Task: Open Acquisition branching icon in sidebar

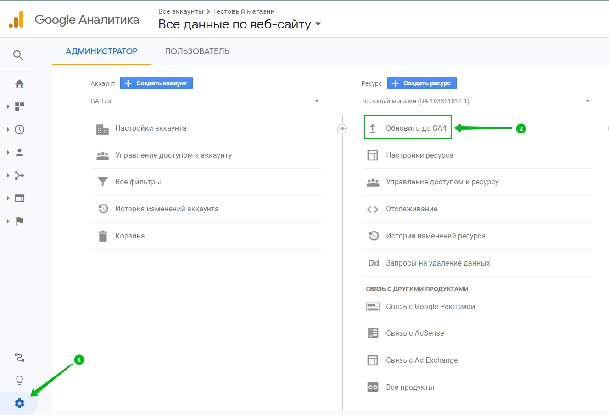Action: 19,175
